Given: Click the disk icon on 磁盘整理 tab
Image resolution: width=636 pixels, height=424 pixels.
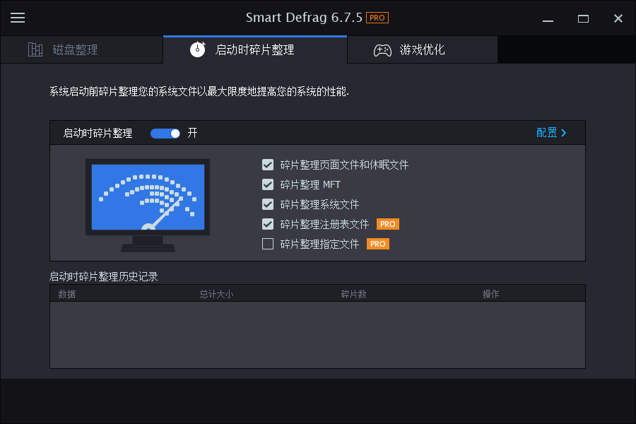Looking at the screenshot, I should click(x=35, y=49).
